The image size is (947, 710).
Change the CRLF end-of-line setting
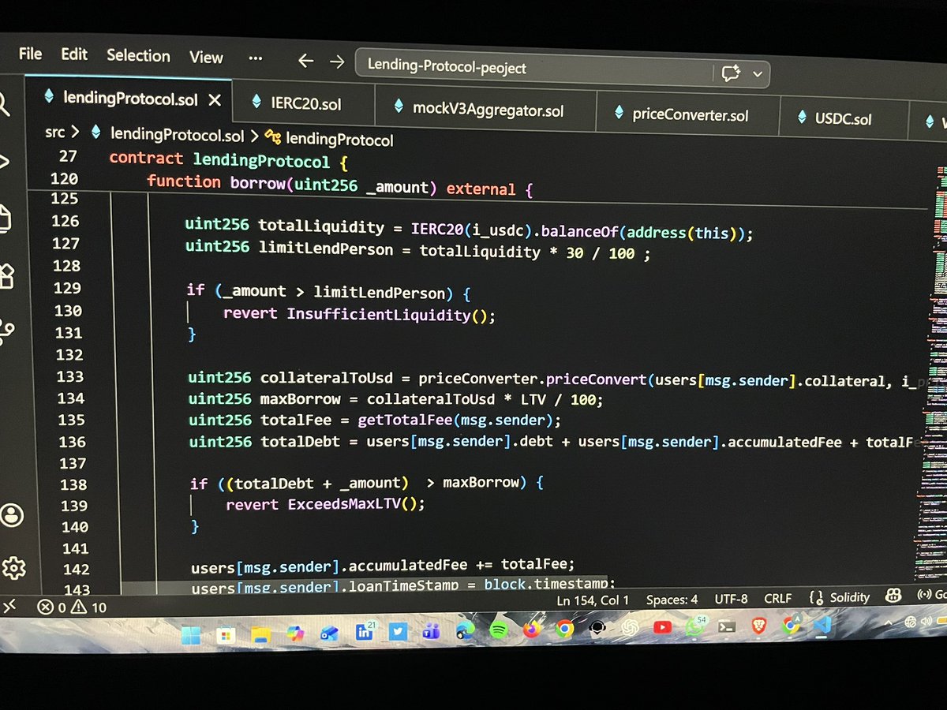tap(777, 598)
